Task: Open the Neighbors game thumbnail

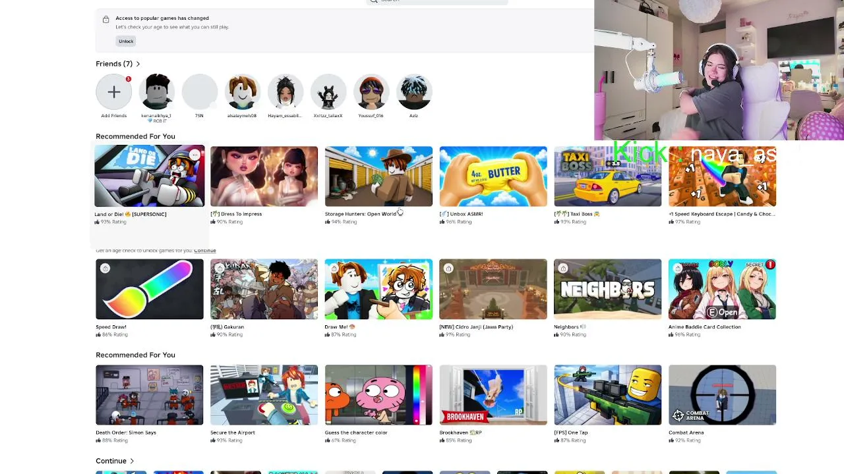Action: 608,289
